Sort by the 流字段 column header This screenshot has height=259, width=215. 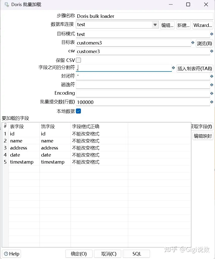55,127
